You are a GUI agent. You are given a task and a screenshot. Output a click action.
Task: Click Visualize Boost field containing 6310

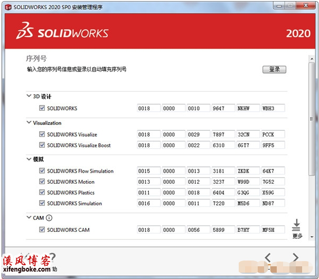(x=223, y=145)
